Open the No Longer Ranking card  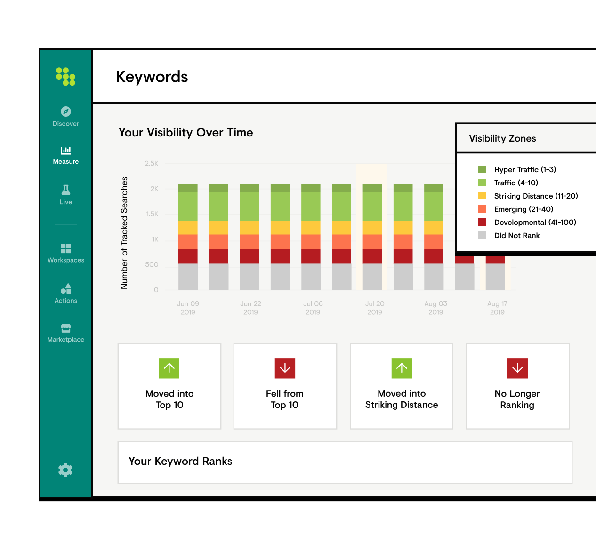click(x=518, y=386)
